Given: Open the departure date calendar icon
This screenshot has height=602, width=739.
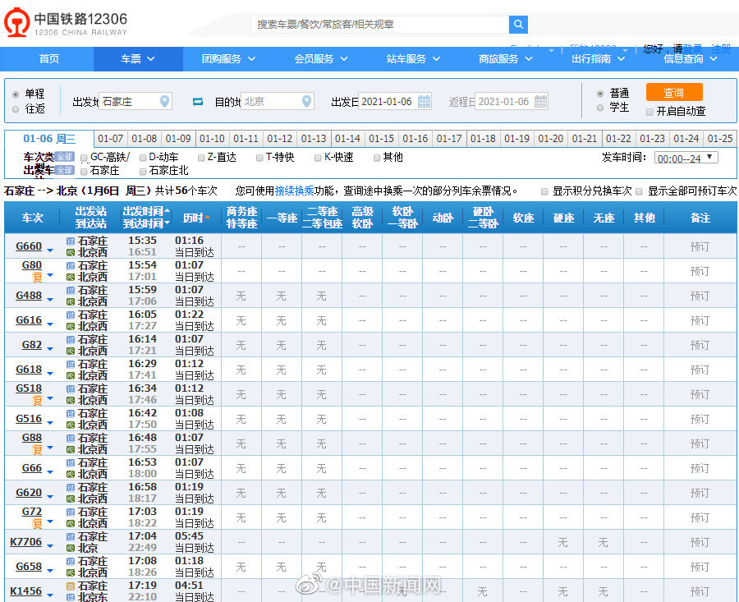Looking at the screenshot, I should point(424,102).
